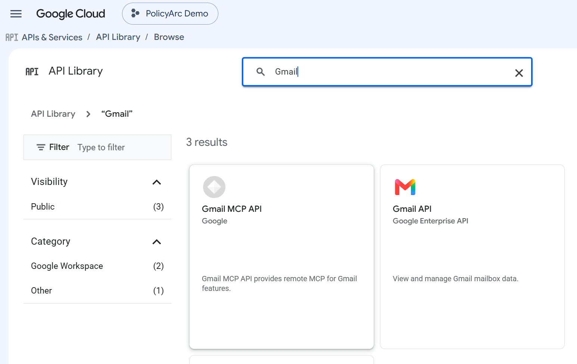Click API Library in the results breadcrumb
Image resolution: width=577 pixels, height=364 pixels.
(53, 114)
